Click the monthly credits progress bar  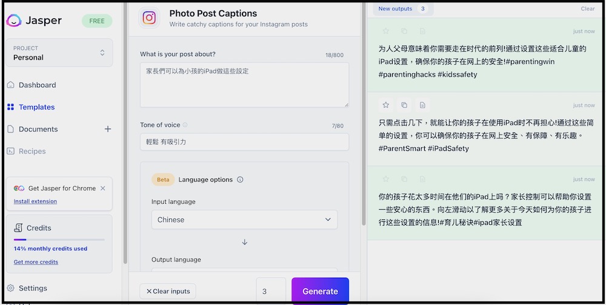59,240
